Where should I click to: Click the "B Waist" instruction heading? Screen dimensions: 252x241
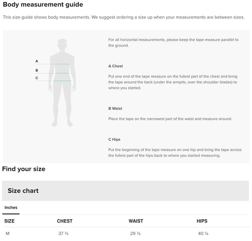[115, 109]
